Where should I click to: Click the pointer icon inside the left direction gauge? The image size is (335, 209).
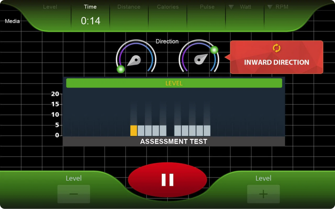tap(134, 60)
